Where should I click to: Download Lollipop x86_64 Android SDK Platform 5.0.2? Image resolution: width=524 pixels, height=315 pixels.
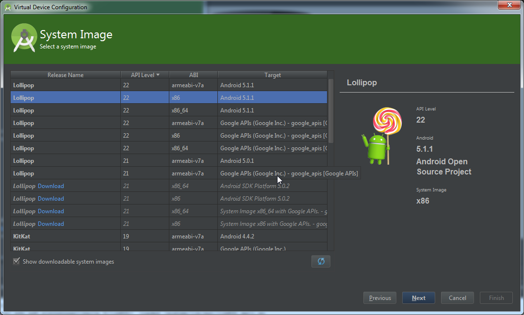point(51,186)
